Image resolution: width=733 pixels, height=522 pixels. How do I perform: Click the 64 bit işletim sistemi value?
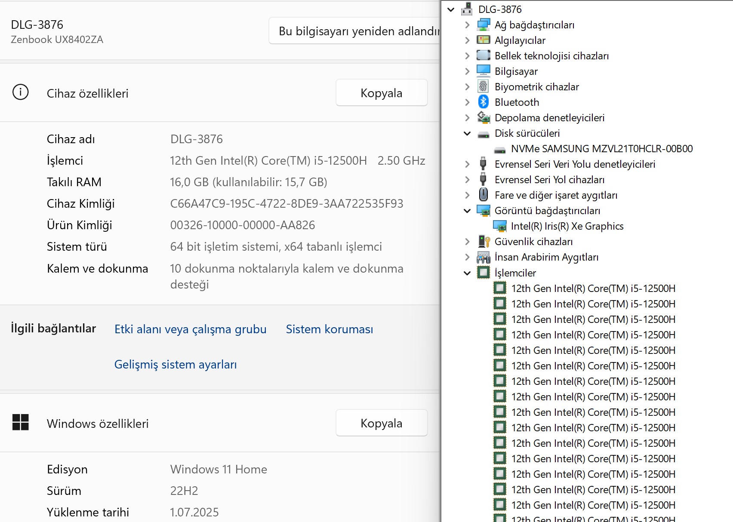[276, 247]
